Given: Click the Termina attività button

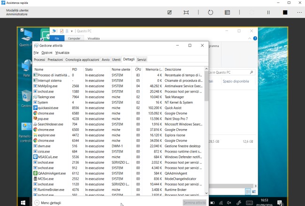Looking at the screenshot, I should [x=195, y=203].
